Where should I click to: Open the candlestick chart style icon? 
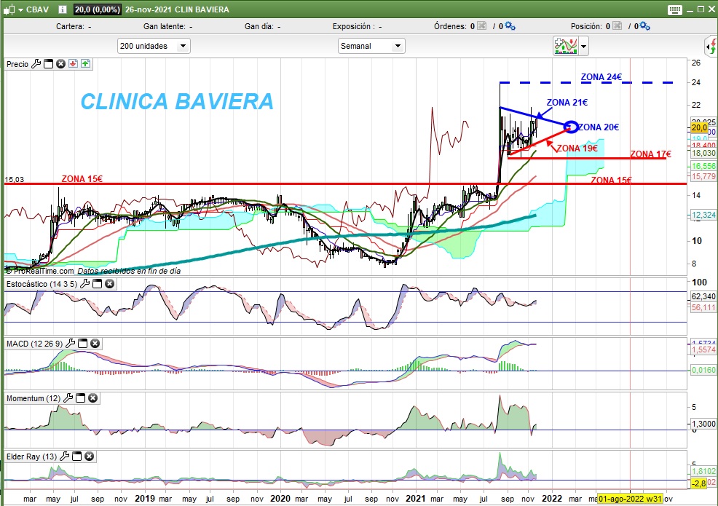9,9
